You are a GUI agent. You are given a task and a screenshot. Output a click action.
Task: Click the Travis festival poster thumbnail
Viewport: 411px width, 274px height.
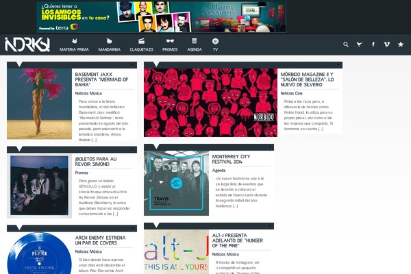coord(177,183)
